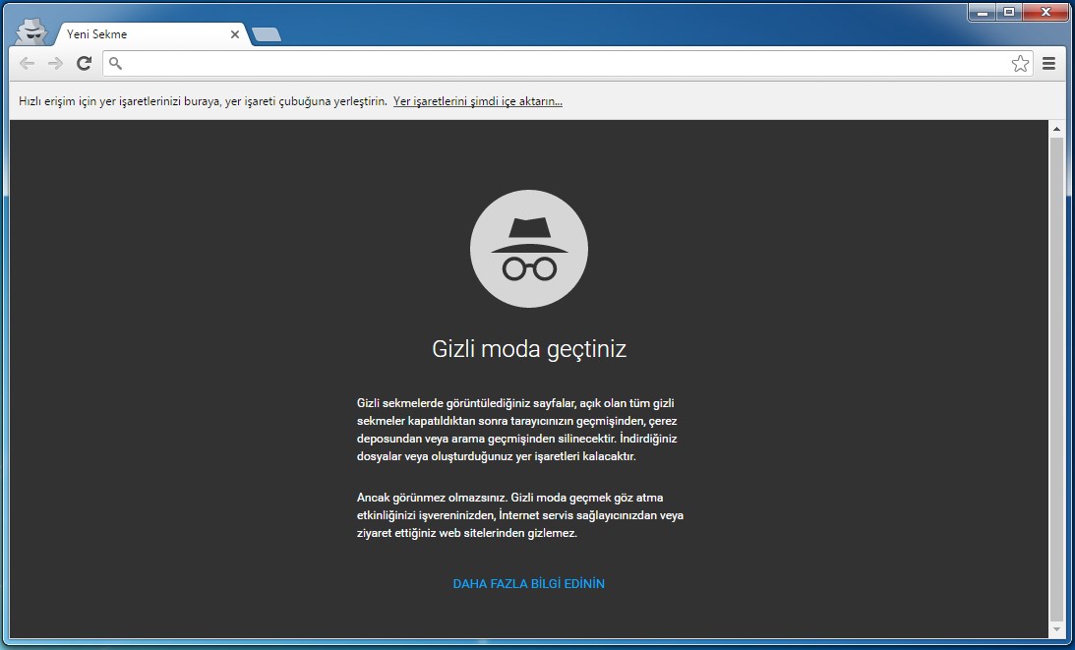Close the "Yeni Sekme" tab
The image size is (1075, 650).
click(235, 34)
